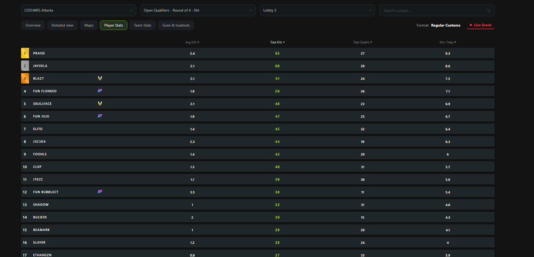Select player JAYVELA

(40, 66)
